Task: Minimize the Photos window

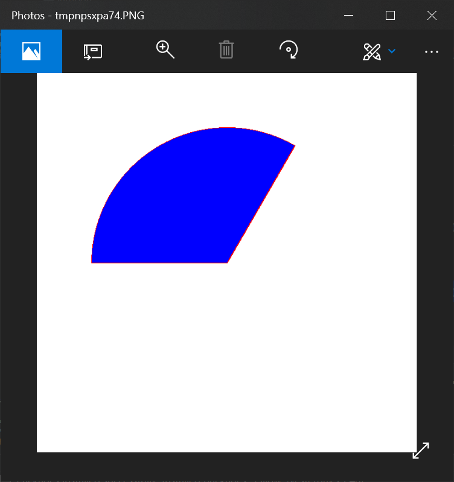Action: pyautogui.click(x=348, y=15)
